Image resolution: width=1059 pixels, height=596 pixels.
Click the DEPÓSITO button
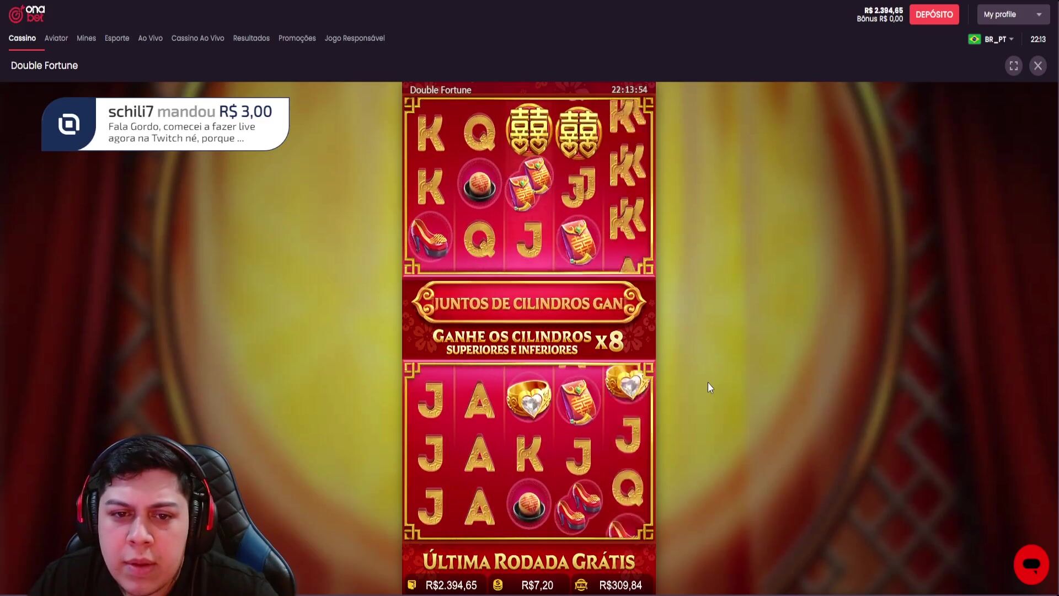coord(934,14)
